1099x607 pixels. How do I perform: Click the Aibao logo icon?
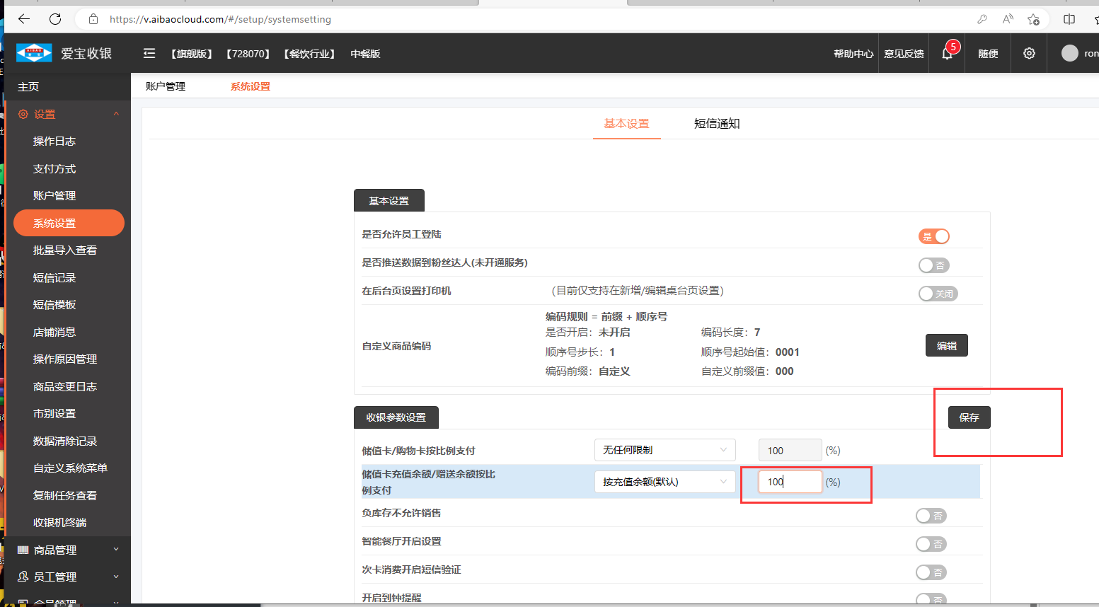click(34, 53)
